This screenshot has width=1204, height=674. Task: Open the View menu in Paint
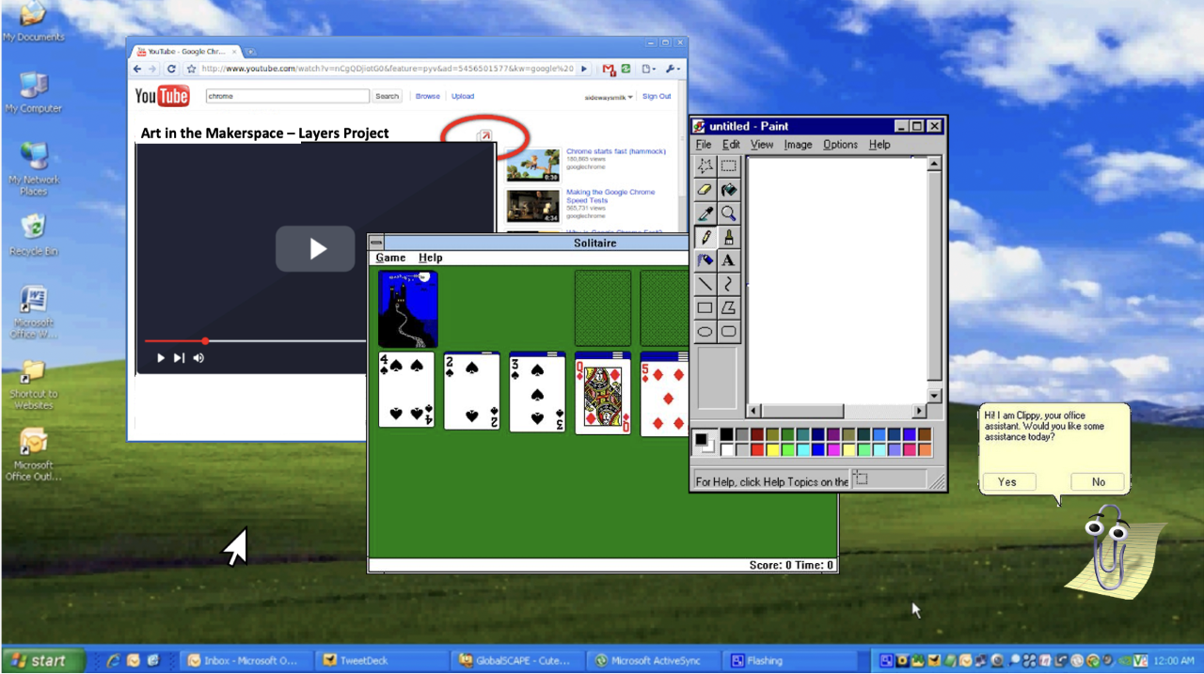tap(762, 145)
